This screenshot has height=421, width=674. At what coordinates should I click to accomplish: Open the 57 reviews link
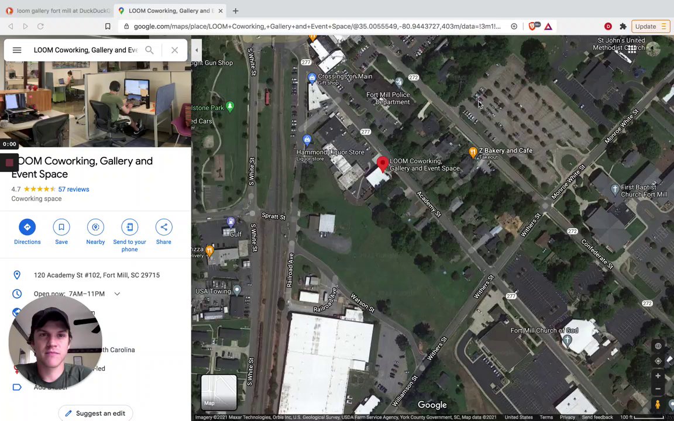tap(74, 189)
